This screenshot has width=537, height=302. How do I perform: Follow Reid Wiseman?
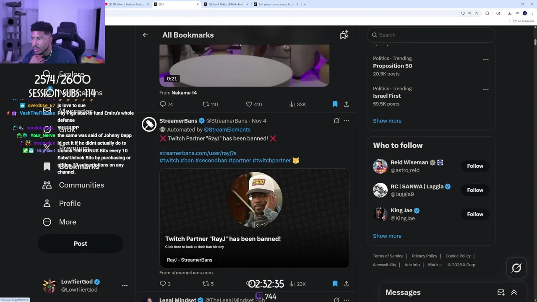pyautogui.click(x=475, y=166)
